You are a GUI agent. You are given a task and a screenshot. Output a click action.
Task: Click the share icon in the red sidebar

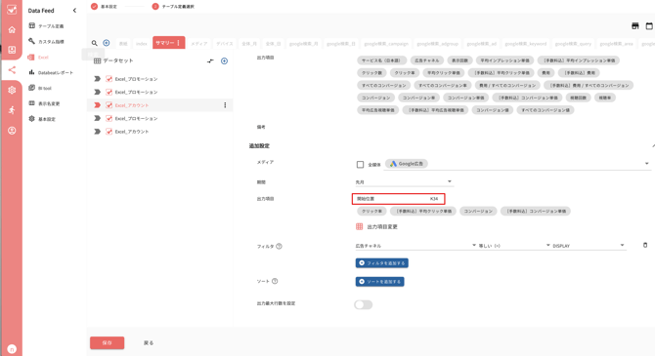(12, 69)
